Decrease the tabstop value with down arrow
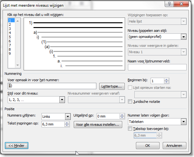Image resolution: width=194 pixels, height=157 pixels. click(159, 137)
